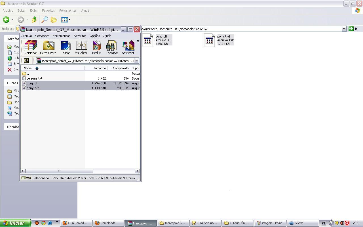
Task: Click Explorer Back button
Action: 6,20
